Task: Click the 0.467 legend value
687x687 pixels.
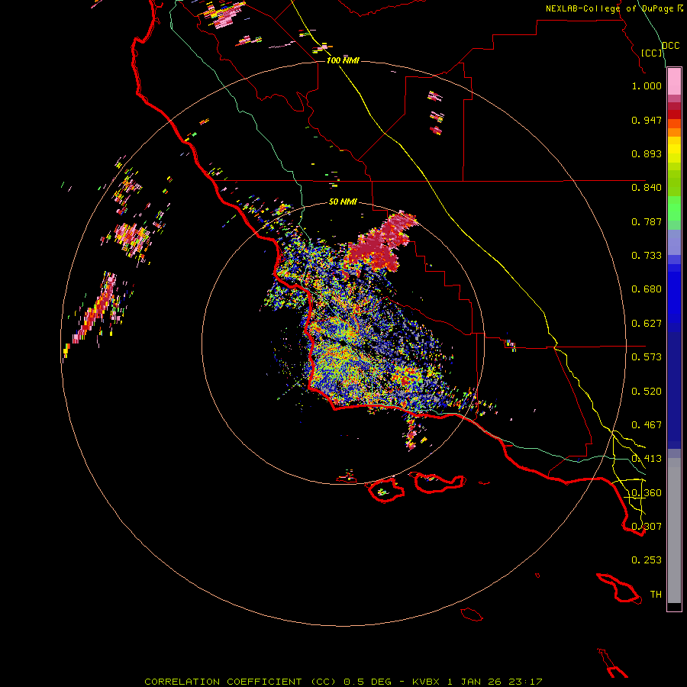Action: tap(647, 425)
